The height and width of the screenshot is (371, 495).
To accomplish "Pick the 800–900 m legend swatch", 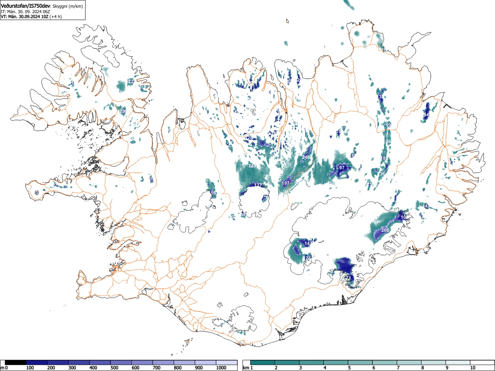I will pos(184,362).
